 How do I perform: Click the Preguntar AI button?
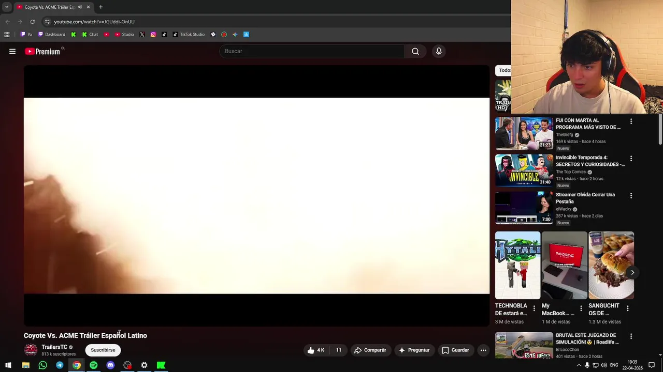[x=414, y=350]
